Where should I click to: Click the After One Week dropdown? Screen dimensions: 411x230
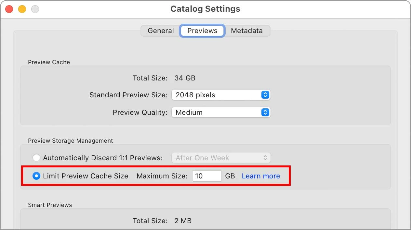click(221, 158)
